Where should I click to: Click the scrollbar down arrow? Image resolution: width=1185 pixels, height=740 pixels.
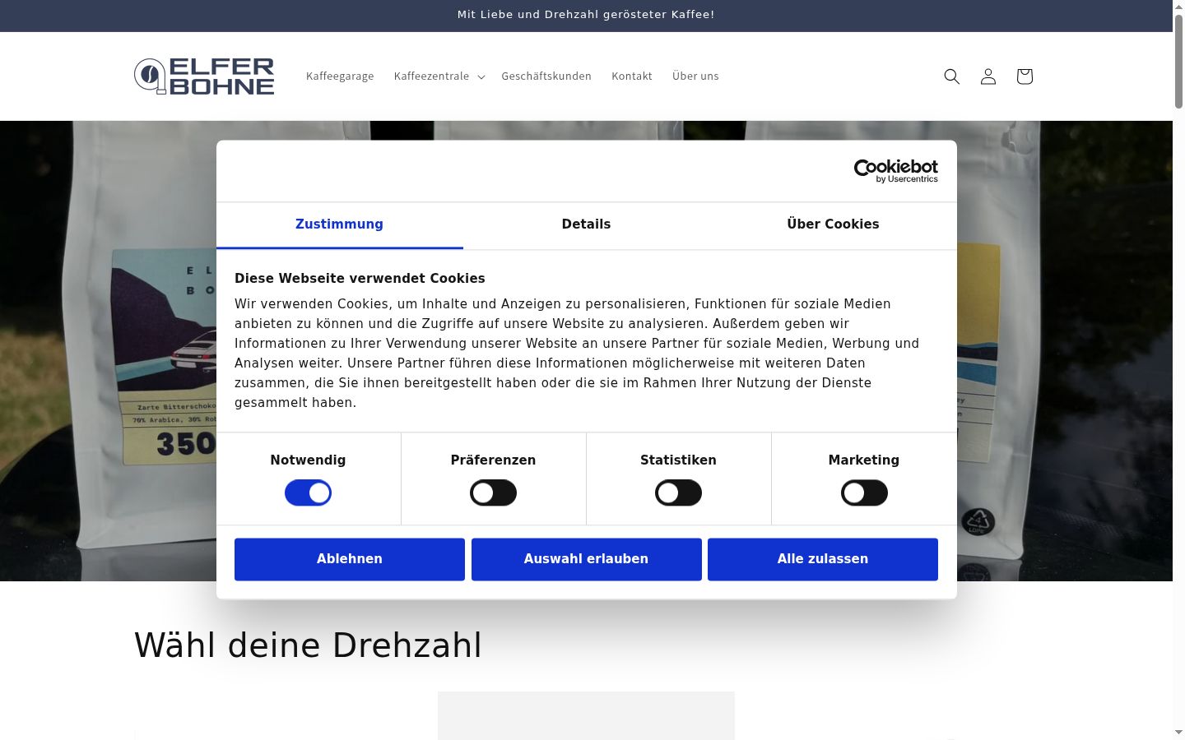coord(1178,733)
